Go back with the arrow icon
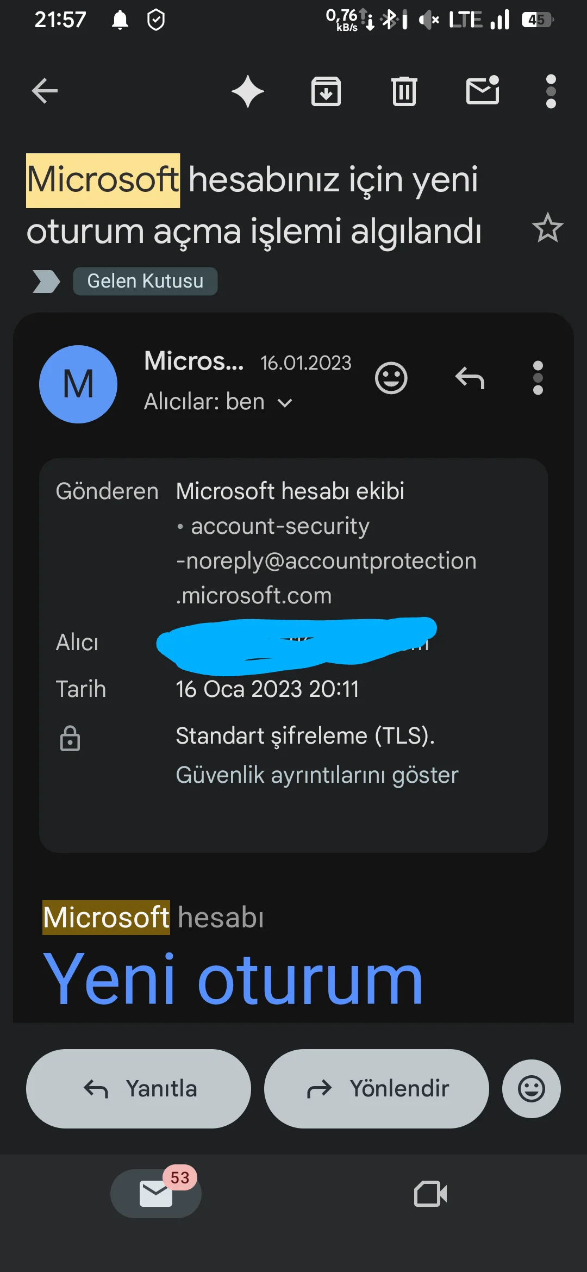Viewport: 587px width, 1272px height. 45,91
